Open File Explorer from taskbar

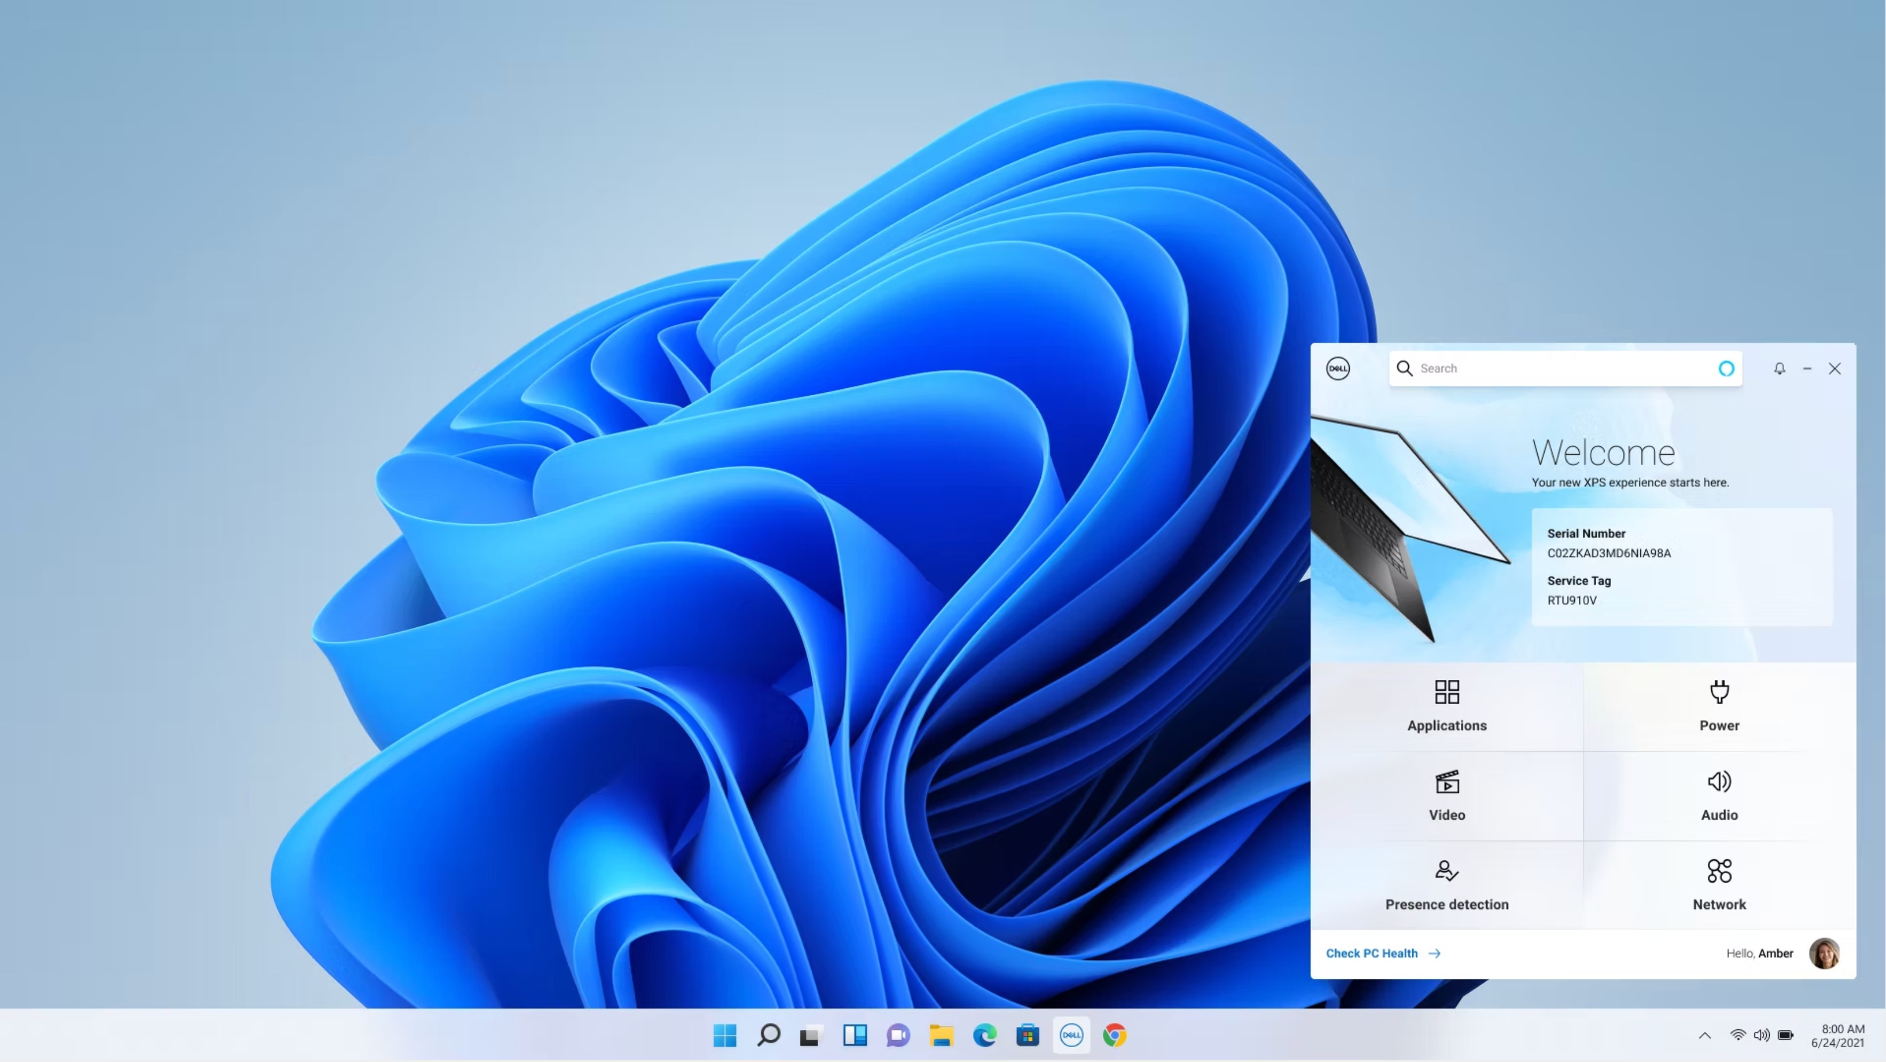[941, 1035]
